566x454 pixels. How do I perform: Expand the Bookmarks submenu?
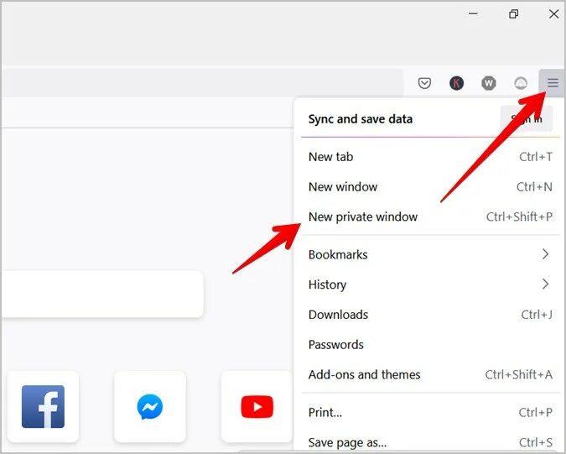point(430,254)
